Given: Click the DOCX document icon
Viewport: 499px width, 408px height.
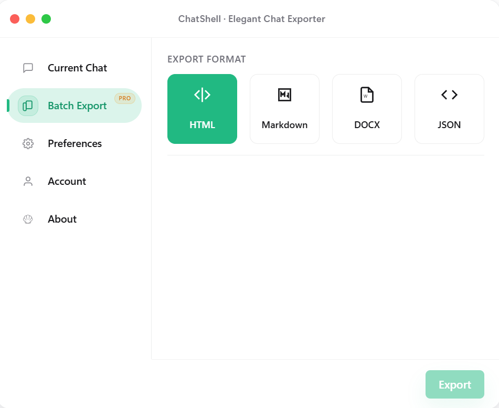Looking at the screenshot, I should [x=367, y=95].
